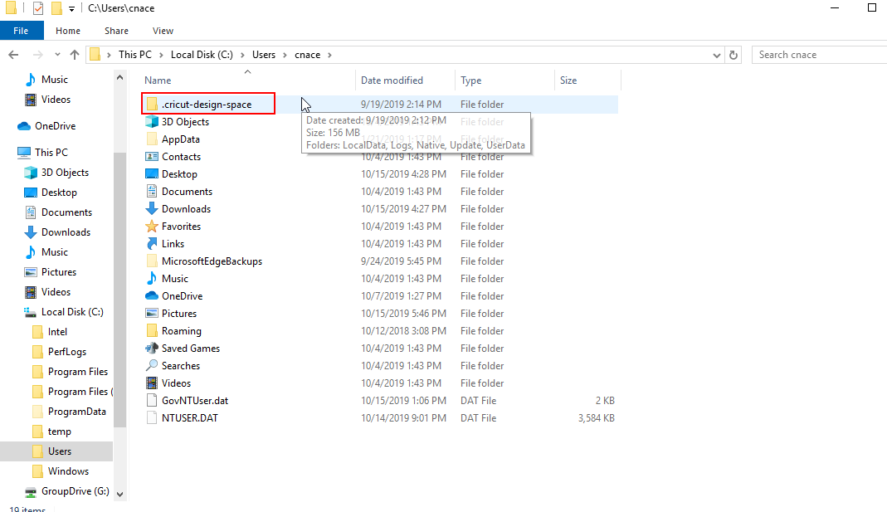This screenshot has width=887, height=512.
Task: Refresh the folder view
Action: point(733,54)
